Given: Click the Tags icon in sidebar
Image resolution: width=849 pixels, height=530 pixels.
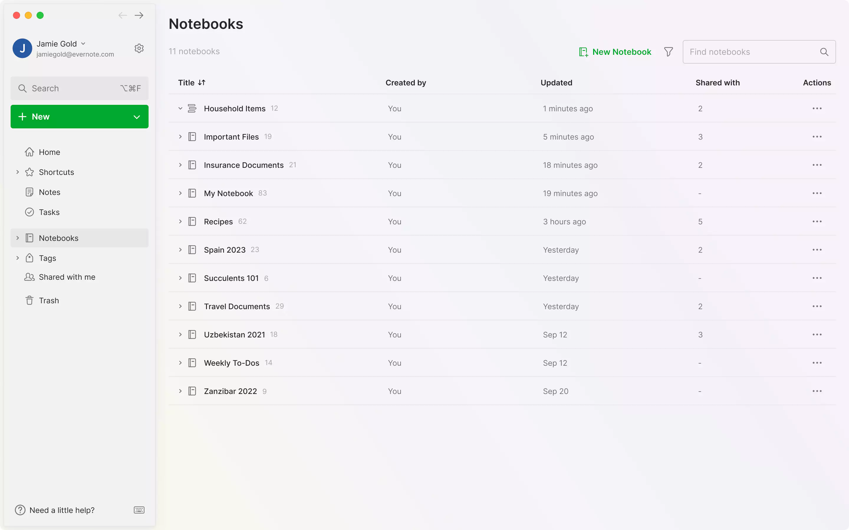Looking at the screenshot, I should [29, 258].
